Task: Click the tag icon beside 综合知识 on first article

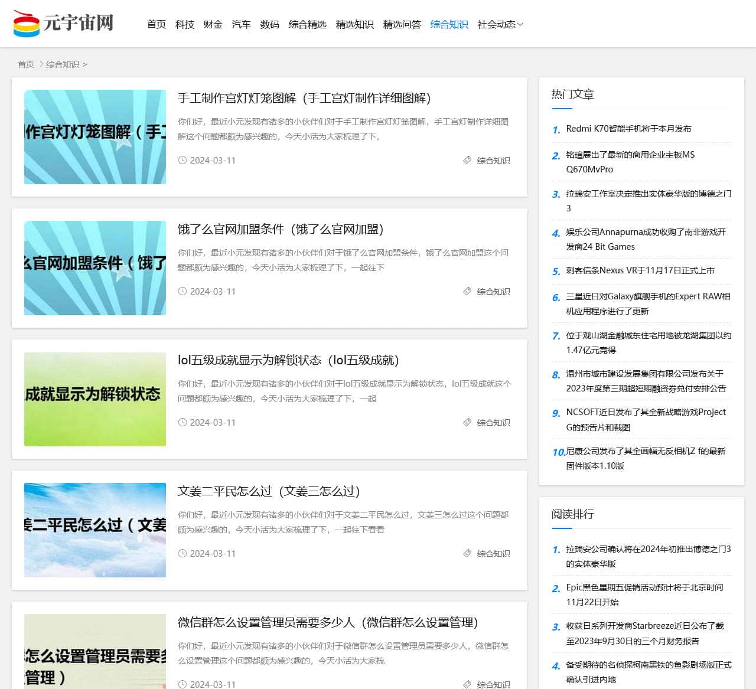Action: pos(467,160)
